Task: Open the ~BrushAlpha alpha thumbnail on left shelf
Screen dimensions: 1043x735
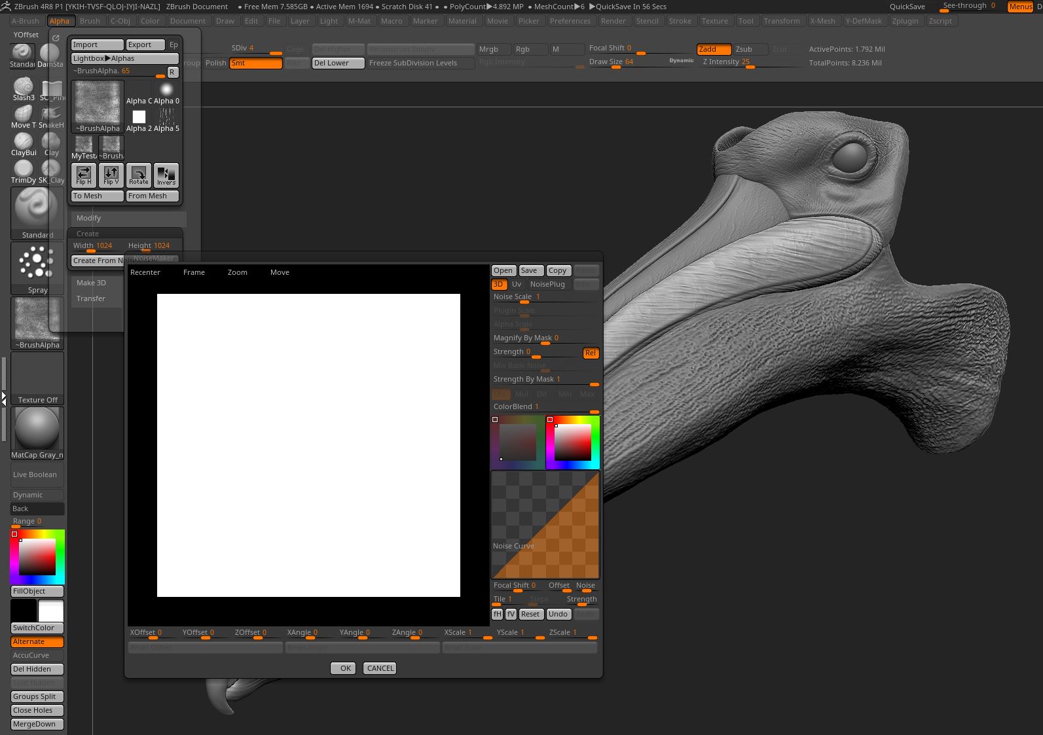Action: (37, 323)
